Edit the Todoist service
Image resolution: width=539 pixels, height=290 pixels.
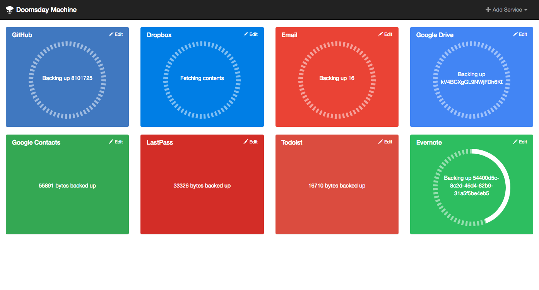pyautogui.click(x=385, y=142)
